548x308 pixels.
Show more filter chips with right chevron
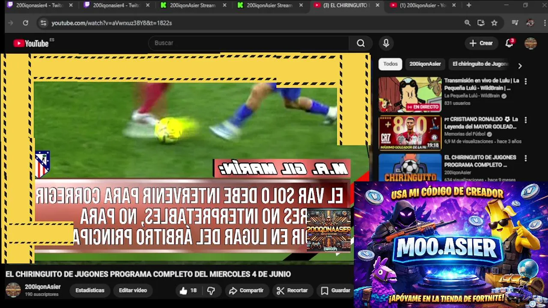tap(520, 66)
